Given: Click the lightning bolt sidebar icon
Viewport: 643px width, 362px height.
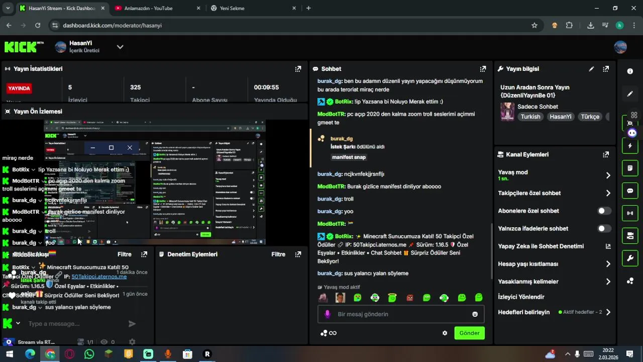Looking at the screenshot, I should (x=630, y=146).
